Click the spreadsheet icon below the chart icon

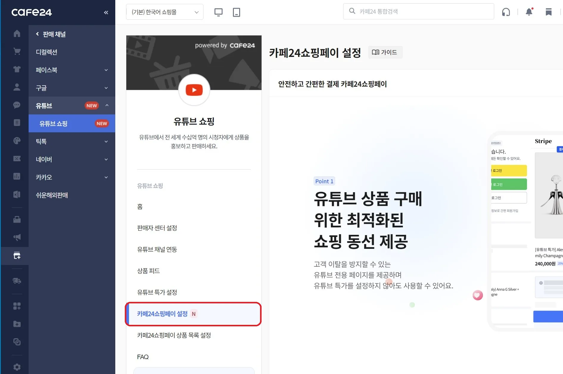[x=17, y=194]
